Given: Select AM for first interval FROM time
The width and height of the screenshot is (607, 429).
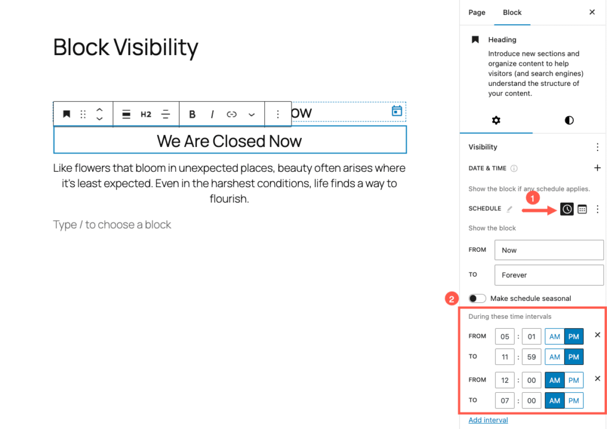Looking at the screenshot, I should coord(555,337).
